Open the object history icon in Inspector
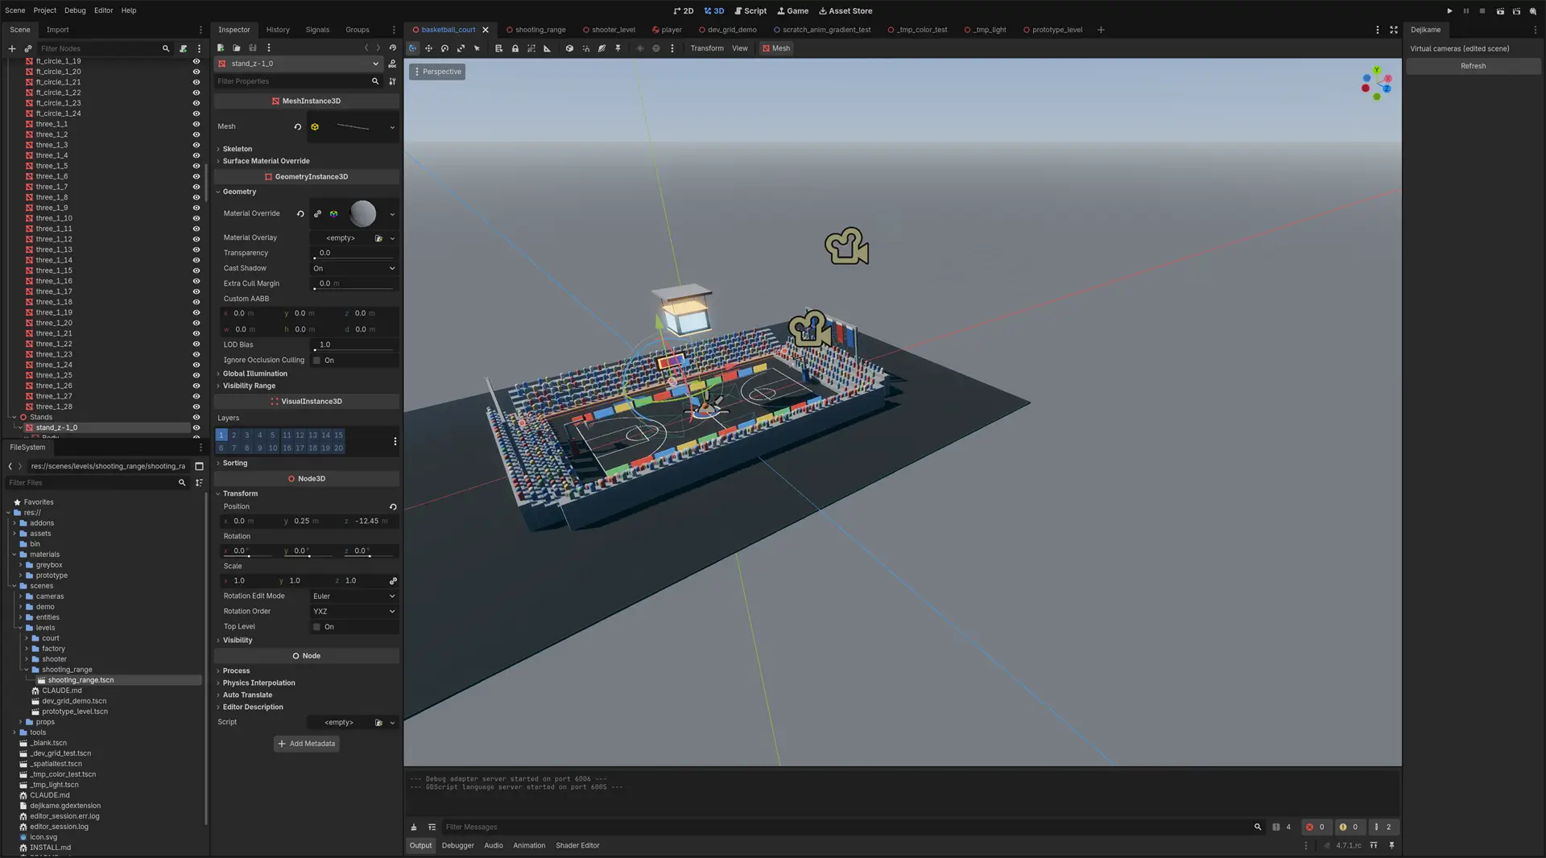The width and height of the screenshot is (1546, 858). [393, 47]
